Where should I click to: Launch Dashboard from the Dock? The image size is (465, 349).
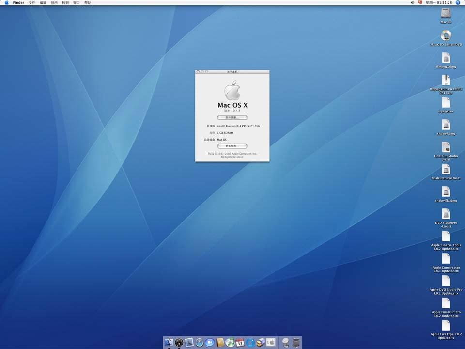pos(179,343)
